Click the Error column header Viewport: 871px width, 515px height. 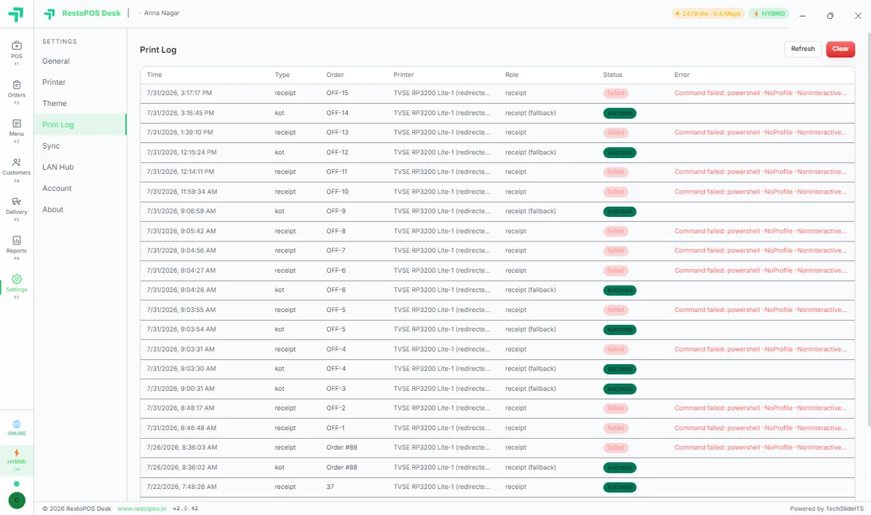click(x=682, y=75)
